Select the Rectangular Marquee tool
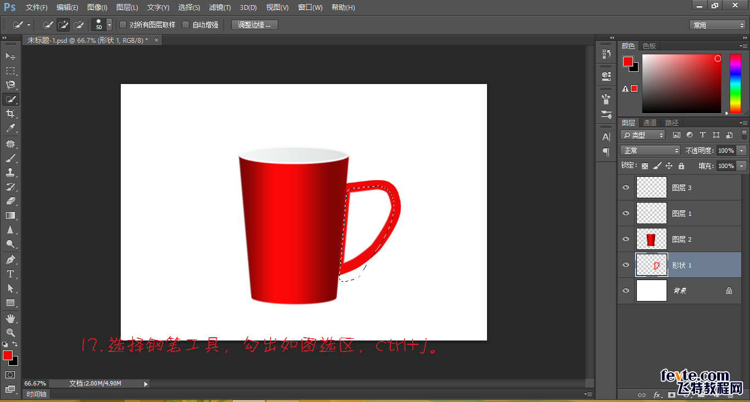This screenshot has height=402, width=750. (x=10, y=70)
